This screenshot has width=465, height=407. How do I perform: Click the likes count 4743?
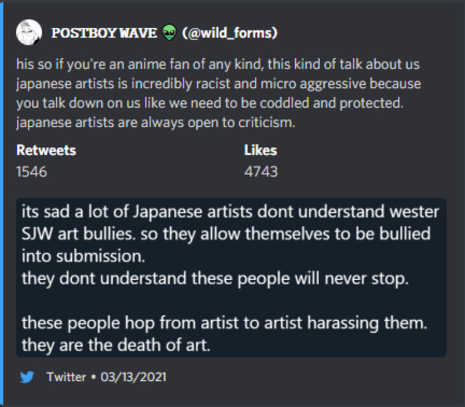(261, 172)
